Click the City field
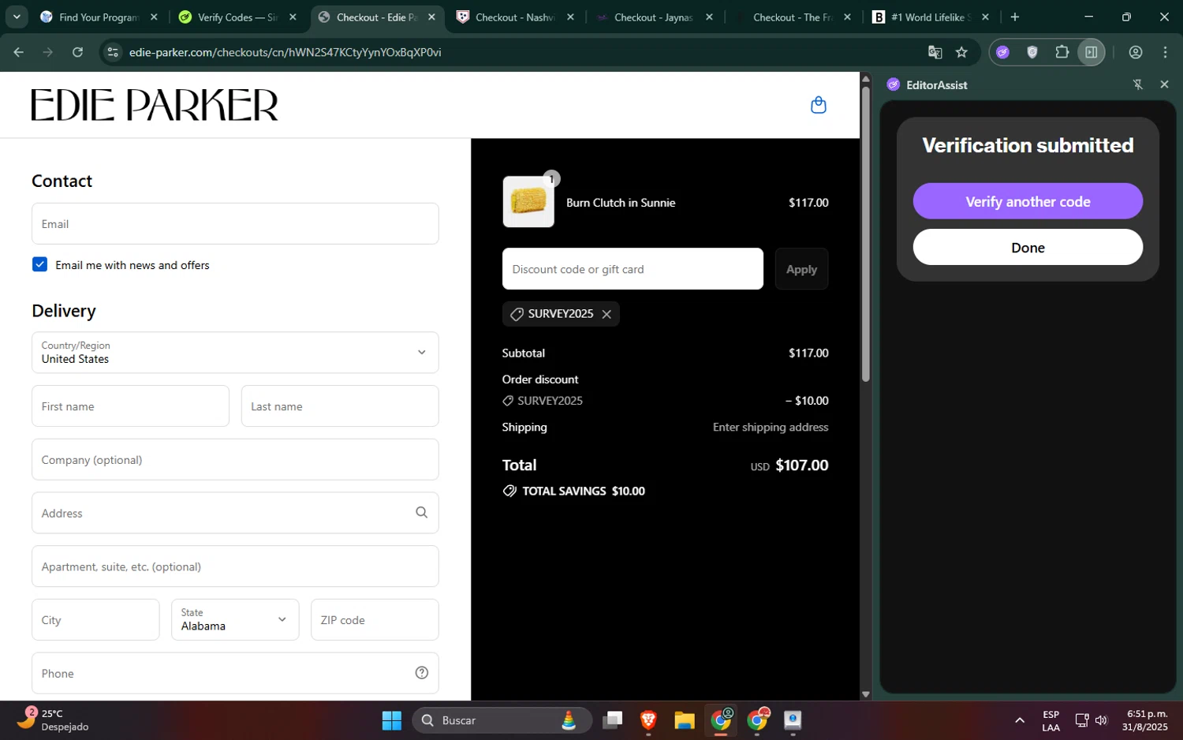The image size is (1183, 740). pyautogui.click(x=95, y=619)
